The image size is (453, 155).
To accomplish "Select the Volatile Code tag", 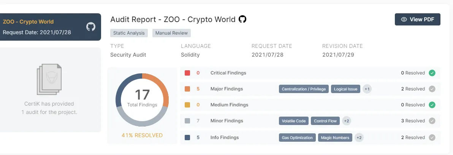I will [x=294, y=121].
